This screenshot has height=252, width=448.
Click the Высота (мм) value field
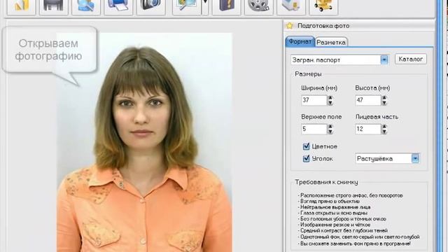click(x=368, y=100)
